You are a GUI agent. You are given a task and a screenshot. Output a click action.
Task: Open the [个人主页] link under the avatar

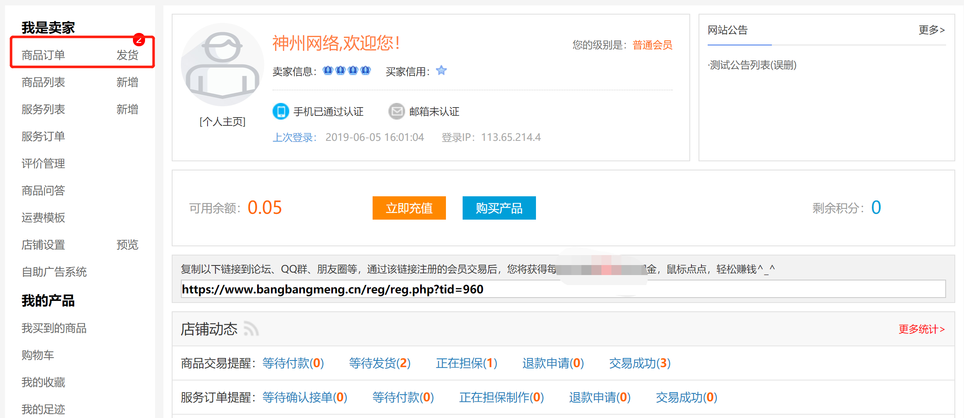[223, 122]
